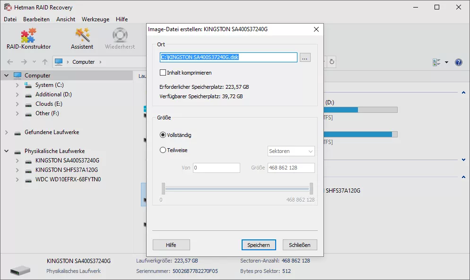Click the (D:) drive usage bar
470x280 pixels.
pos(361,110)
